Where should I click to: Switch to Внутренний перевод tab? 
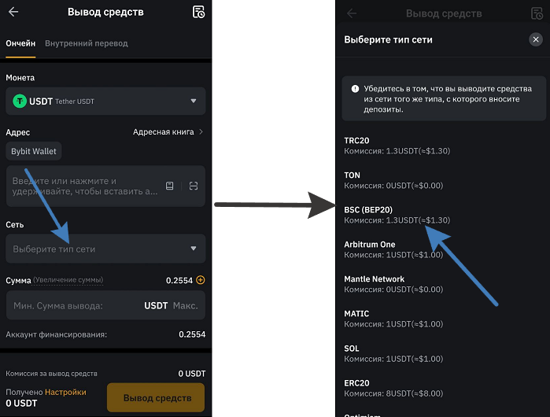[87, 43]
